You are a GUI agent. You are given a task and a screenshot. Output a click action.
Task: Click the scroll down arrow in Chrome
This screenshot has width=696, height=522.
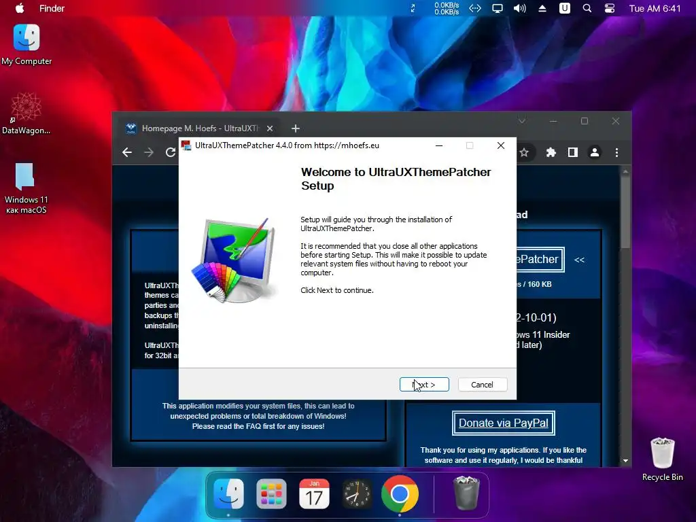[x=625, y=461]
